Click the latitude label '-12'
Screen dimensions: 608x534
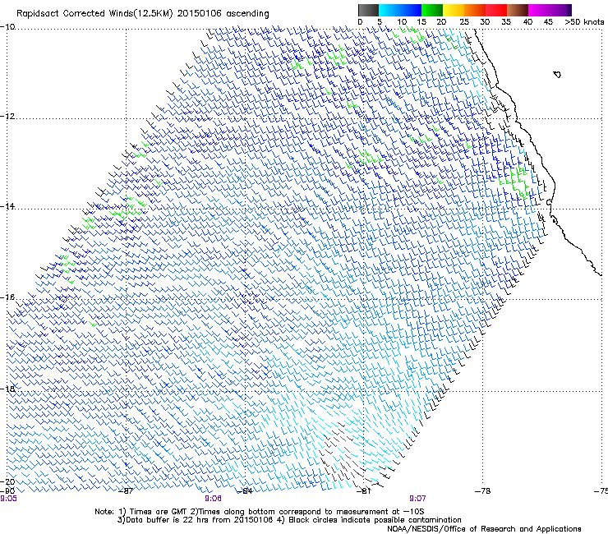[x=7, y=117]
